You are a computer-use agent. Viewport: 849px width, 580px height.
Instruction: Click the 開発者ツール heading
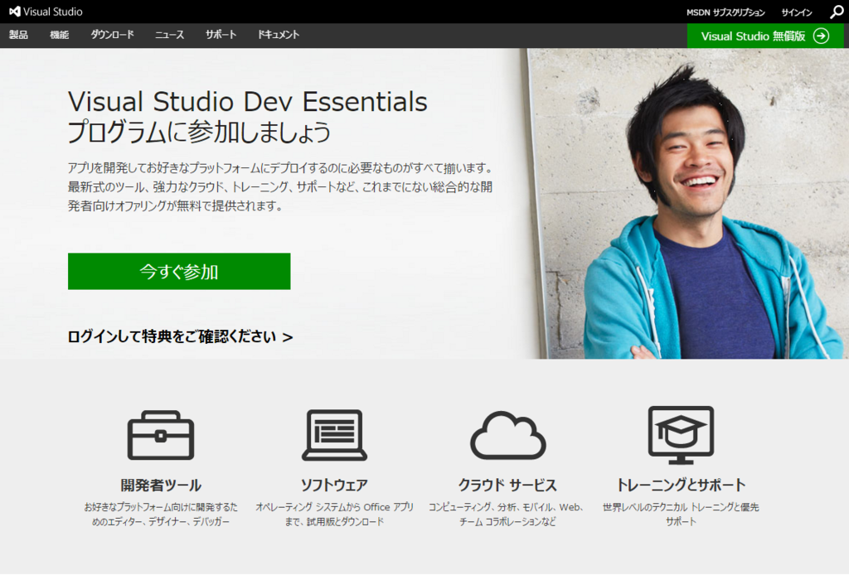point(161,485)
